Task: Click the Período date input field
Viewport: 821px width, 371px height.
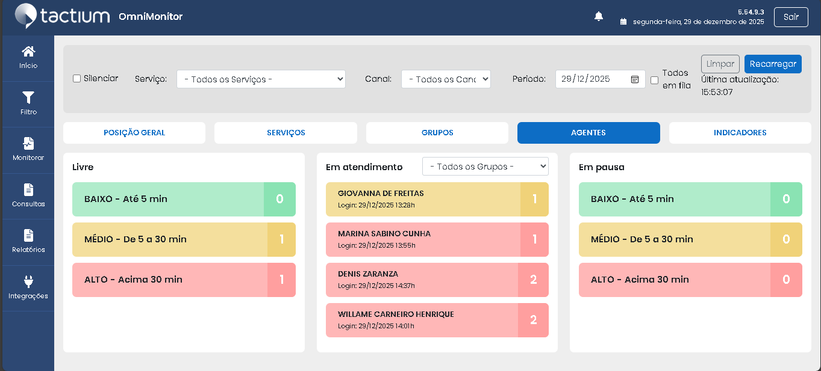Action: point(590,79)
